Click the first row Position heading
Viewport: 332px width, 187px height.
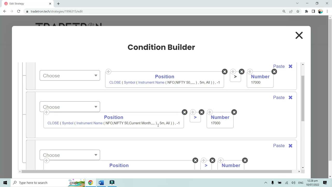pos(164,77)
